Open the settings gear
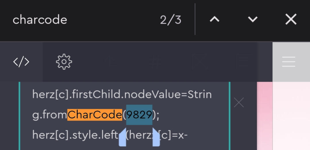The height and width of the screenshot is (150, 310). point(64,62)
